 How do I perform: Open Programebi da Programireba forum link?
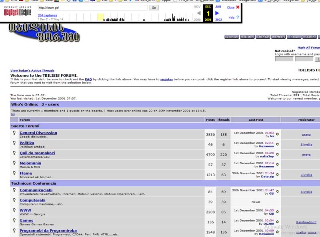(48, 231)
